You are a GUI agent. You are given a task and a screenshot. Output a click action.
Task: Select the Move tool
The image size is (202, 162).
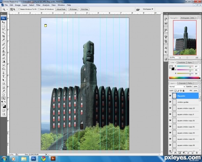coord(3,22)
